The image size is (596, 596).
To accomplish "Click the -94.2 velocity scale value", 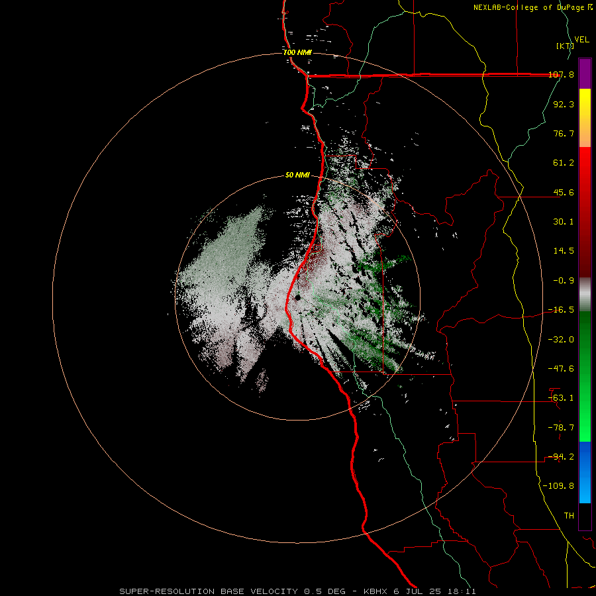I will coord(561,457).
